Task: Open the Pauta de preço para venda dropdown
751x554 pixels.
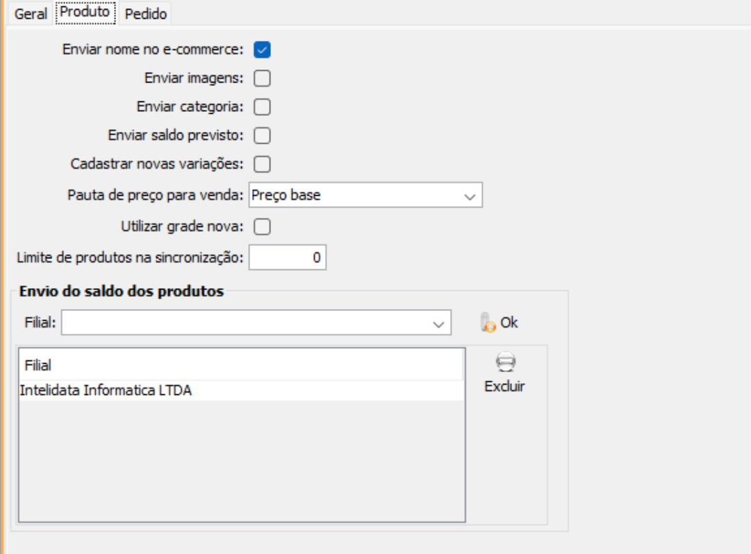Action: [x=470, y=196]
